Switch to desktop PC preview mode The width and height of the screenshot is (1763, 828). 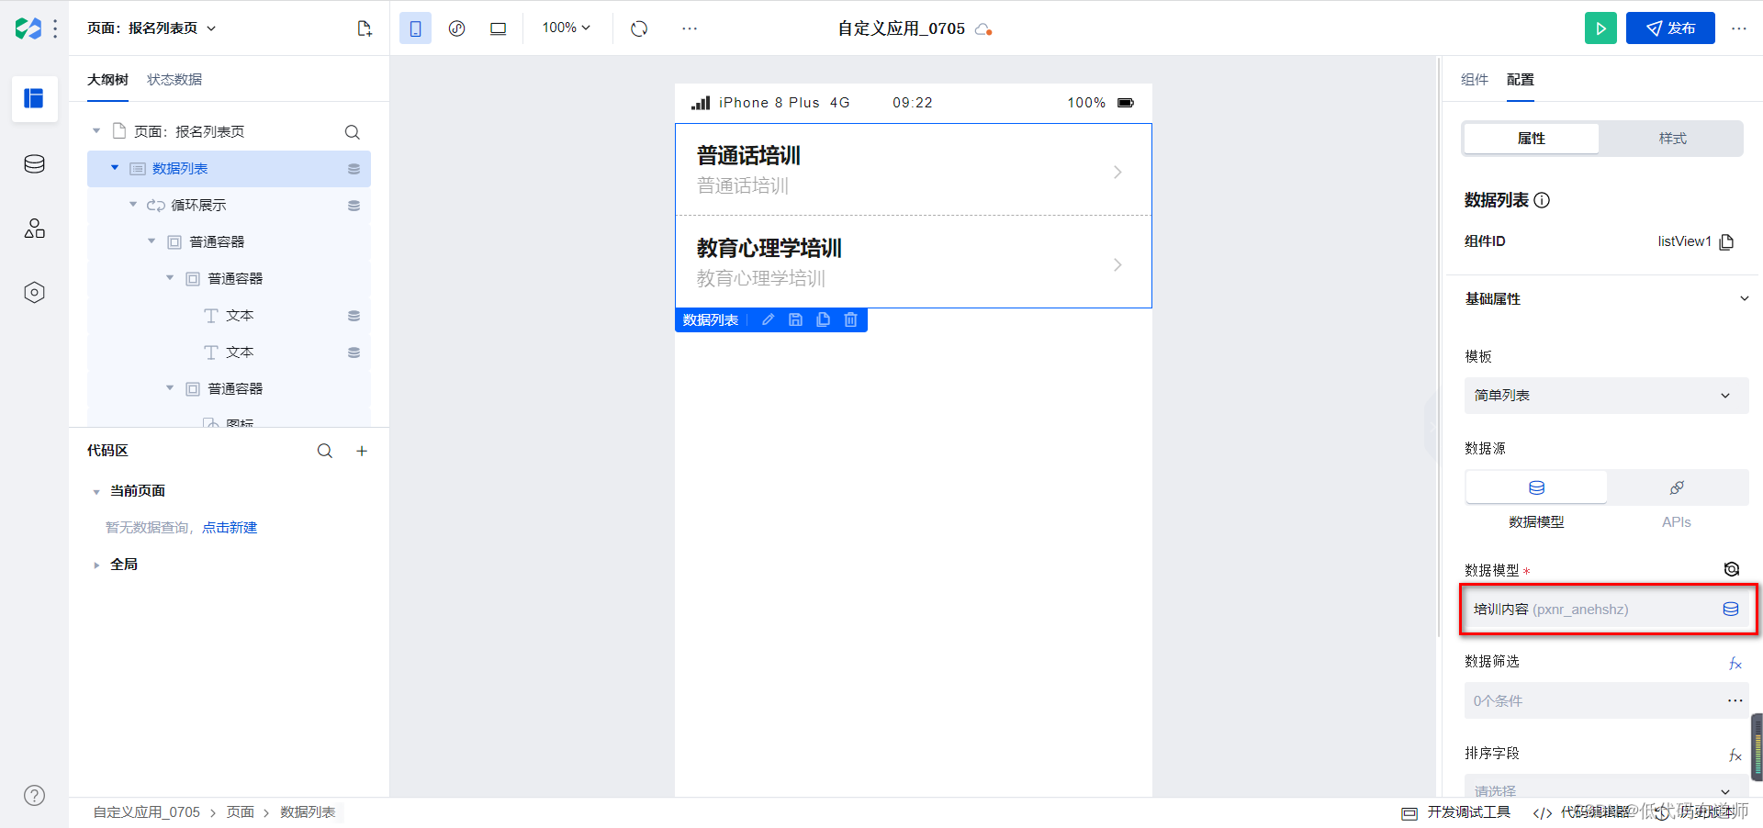click(498, 28)
